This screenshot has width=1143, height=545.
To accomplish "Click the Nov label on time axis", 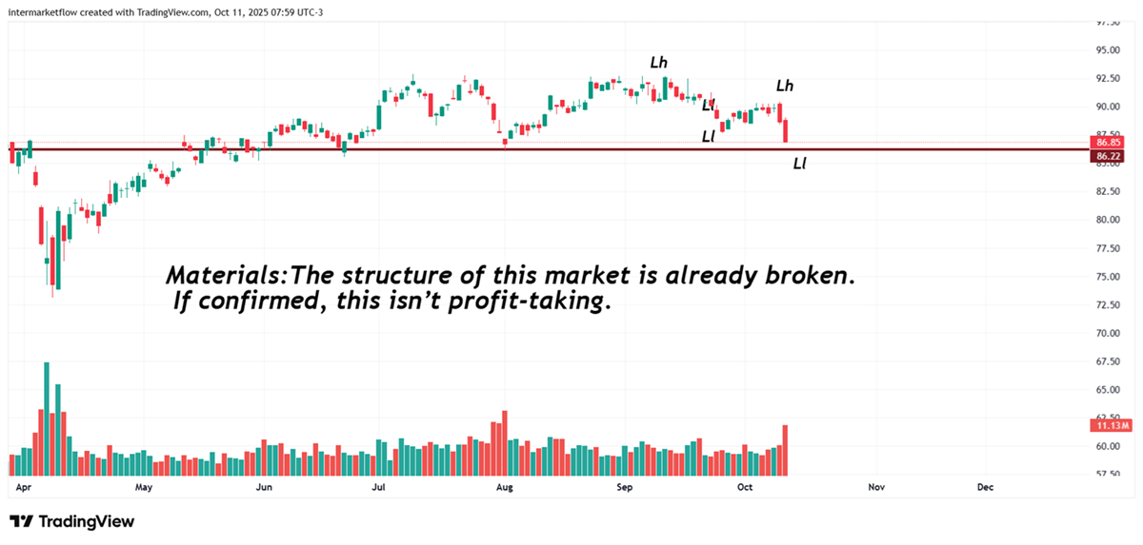I will [x=876, y=488].
